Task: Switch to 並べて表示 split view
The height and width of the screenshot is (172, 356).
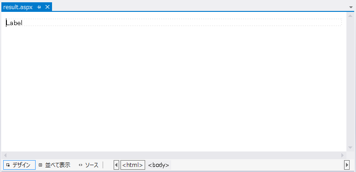Action: coord(54,165)
